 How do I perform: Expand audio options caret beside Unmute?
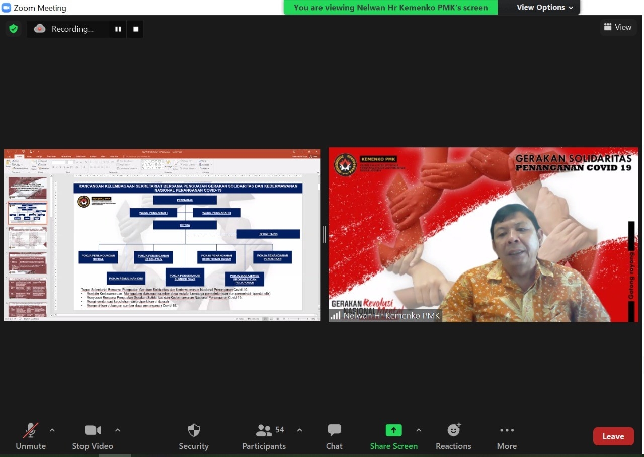52,430
